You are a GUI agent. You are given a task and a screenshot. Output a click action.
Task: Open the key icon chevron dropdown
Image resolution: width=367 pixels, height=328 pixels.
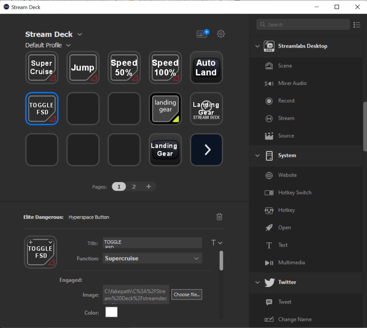point(50,242)
